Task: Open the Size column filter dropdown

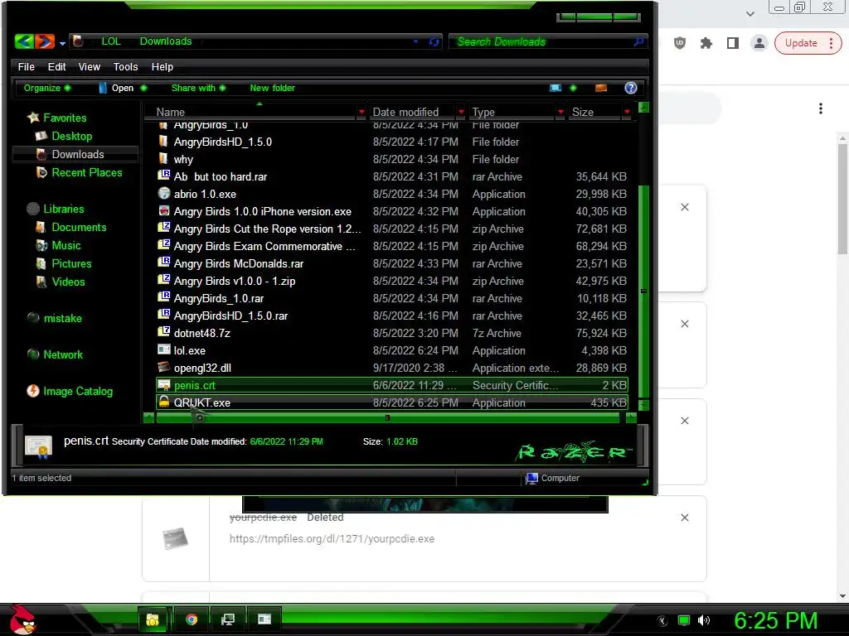Action: [x=627, y=112]
